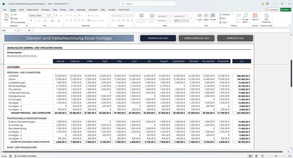
Task: Collapse the ribbon with the chevron
Action: click(x=290, y=25)
